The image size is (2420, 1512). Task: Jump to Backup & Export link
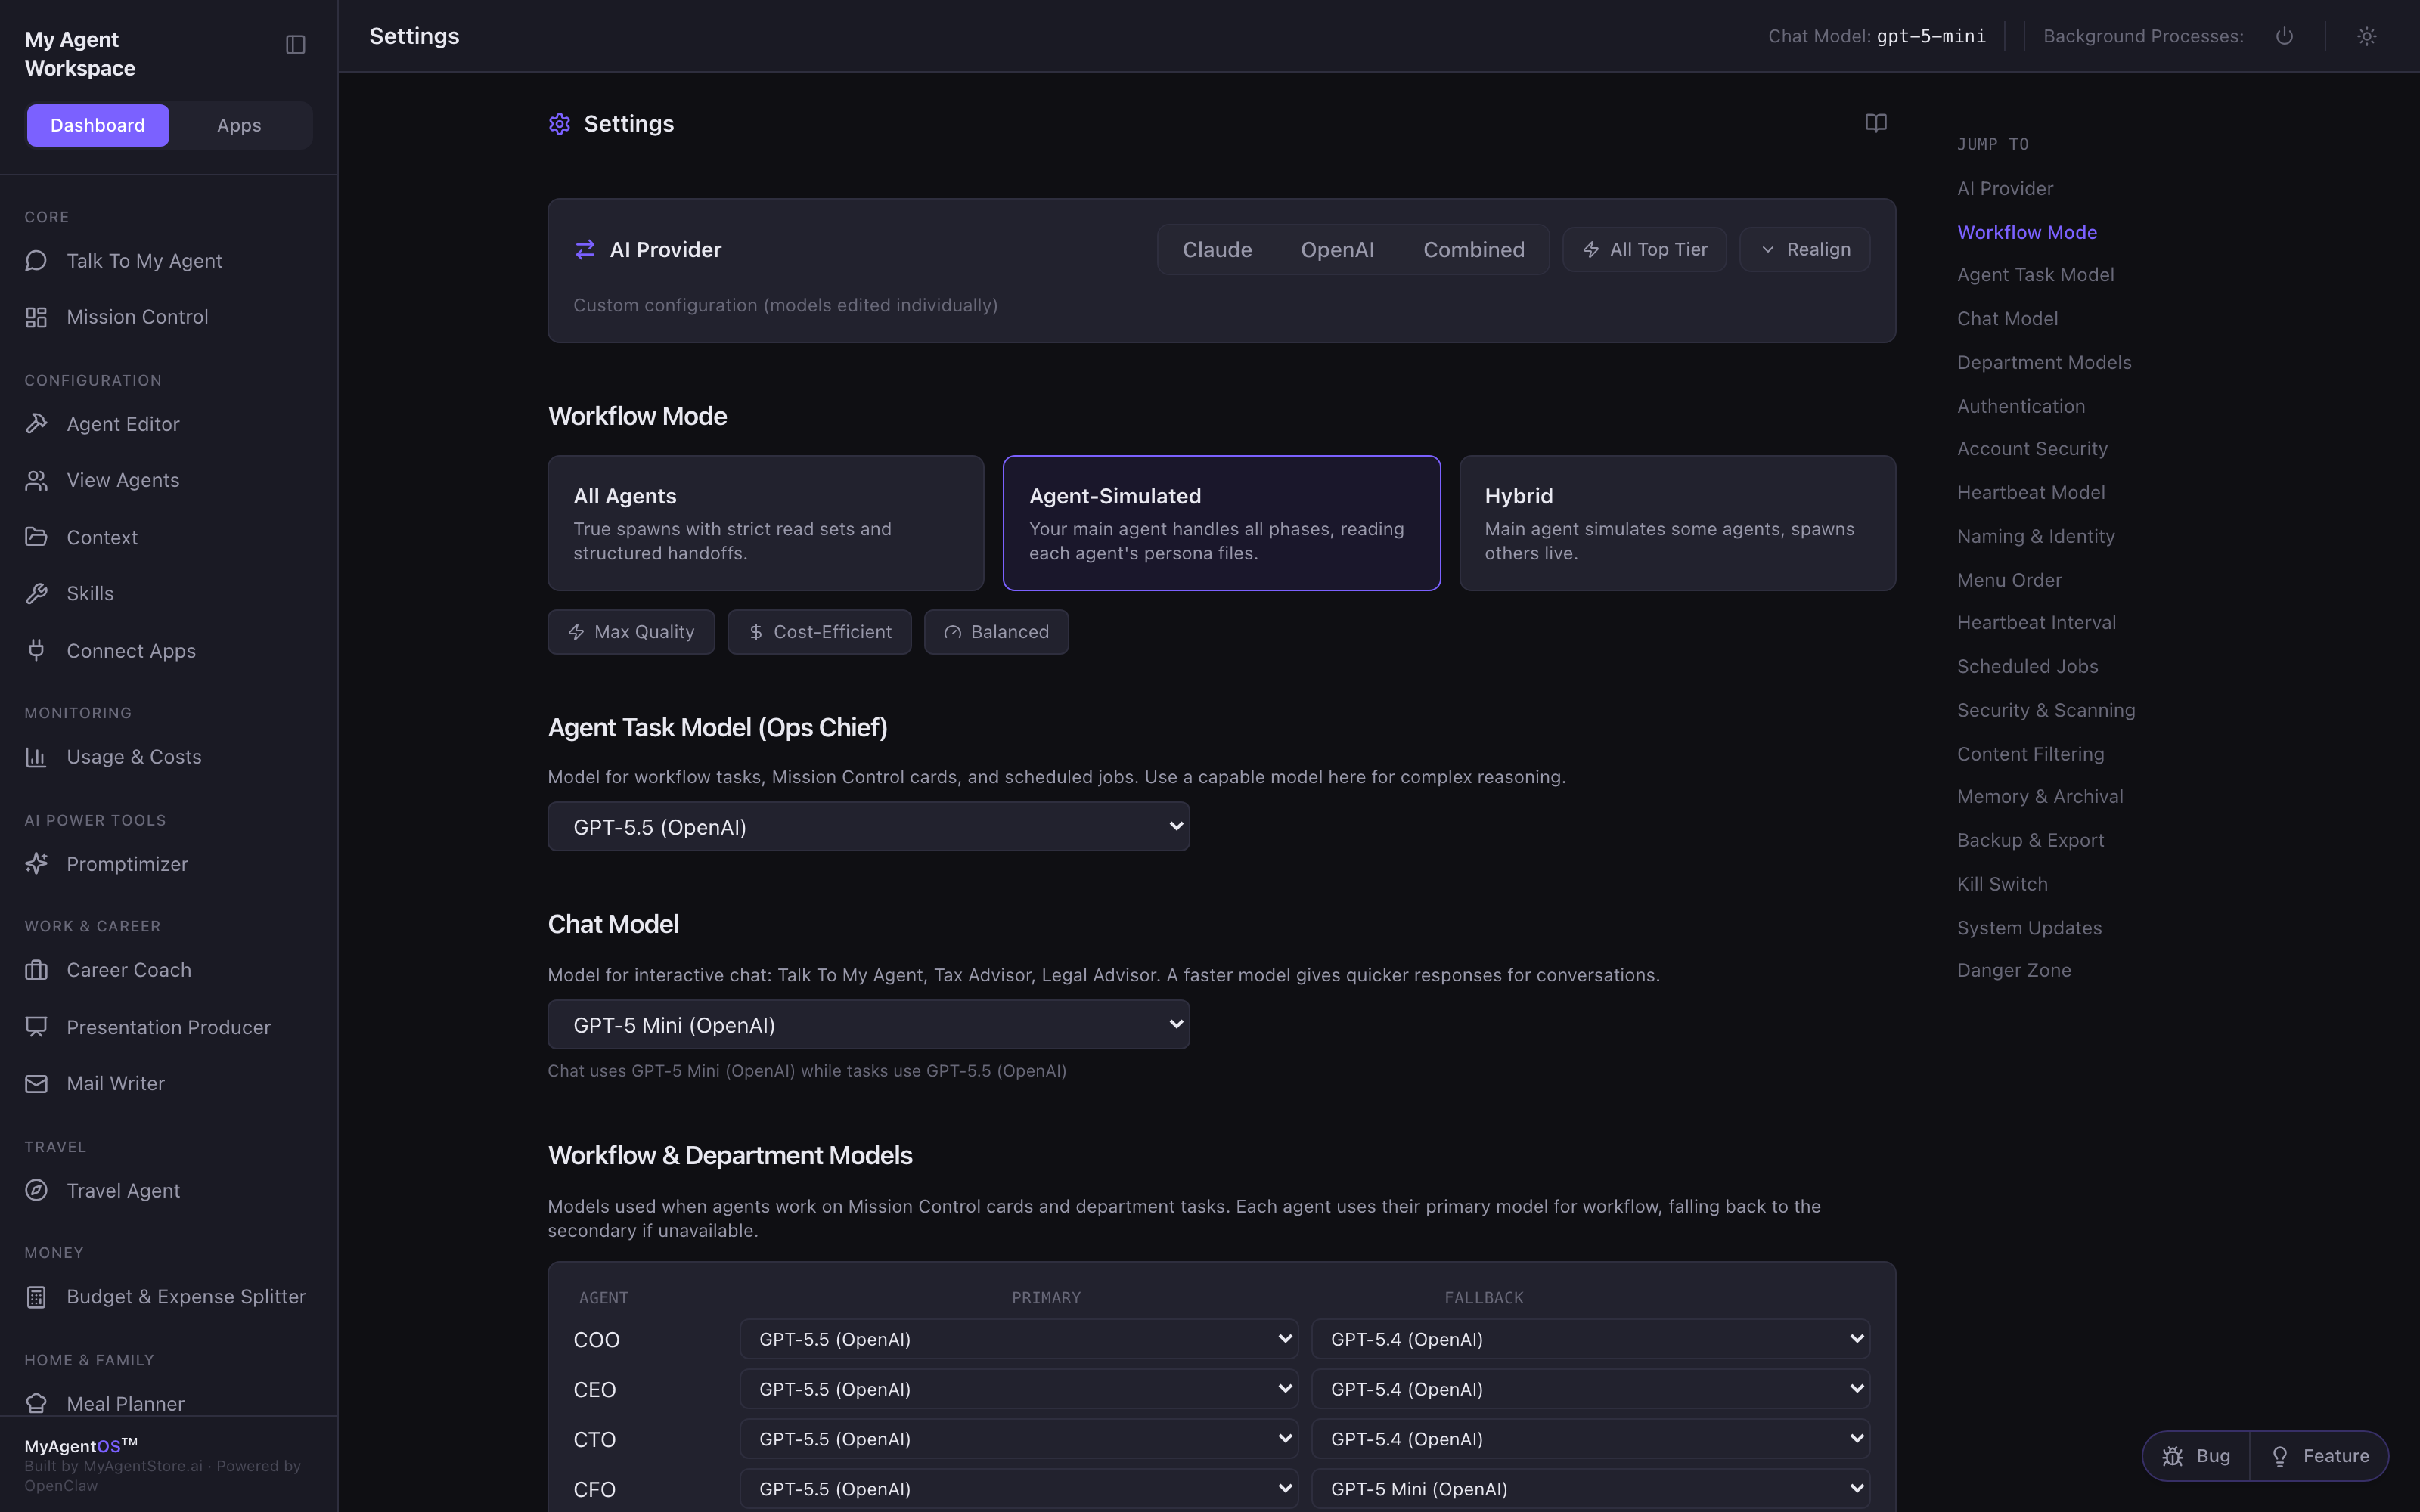(2030, 840)
